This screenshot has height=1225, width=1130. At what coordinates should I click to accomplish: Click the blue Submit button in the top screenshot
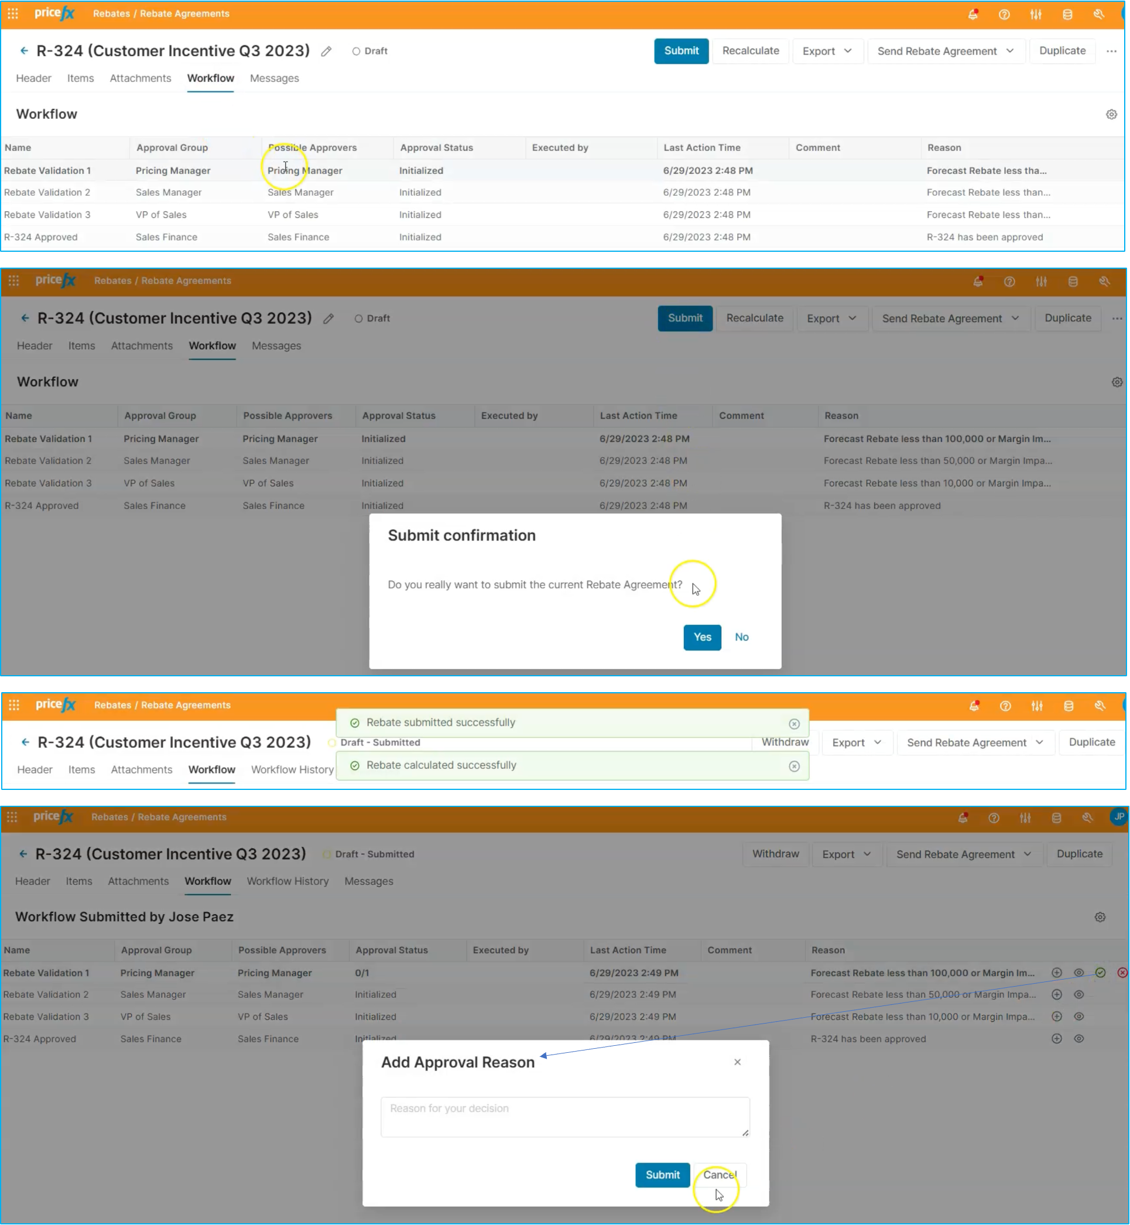click(681, 52)
